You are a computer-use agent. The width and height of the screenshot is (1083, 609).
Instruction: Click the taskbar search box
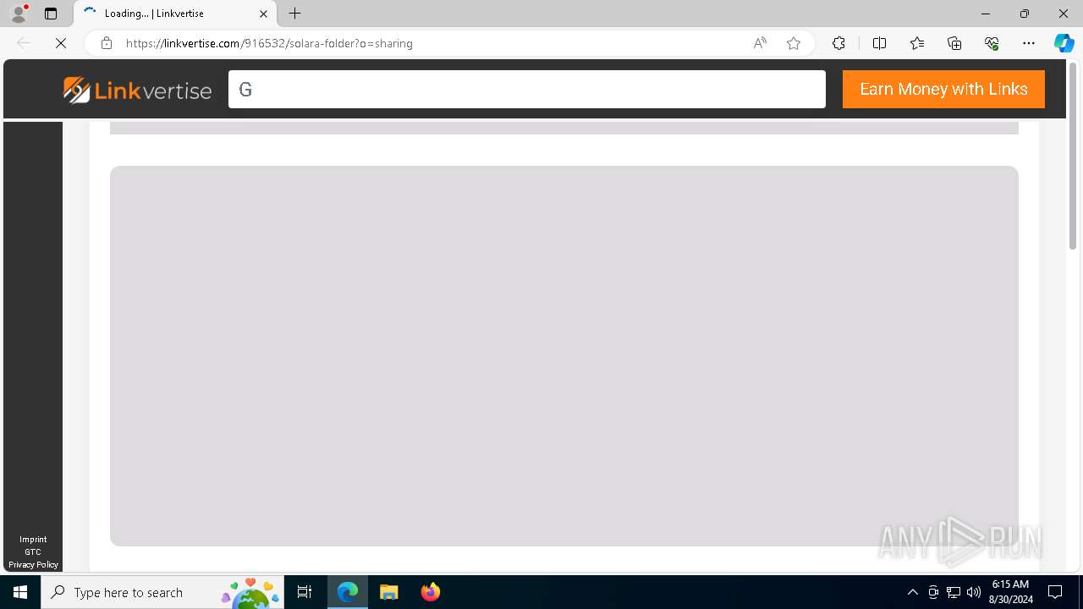coord(162,592)
